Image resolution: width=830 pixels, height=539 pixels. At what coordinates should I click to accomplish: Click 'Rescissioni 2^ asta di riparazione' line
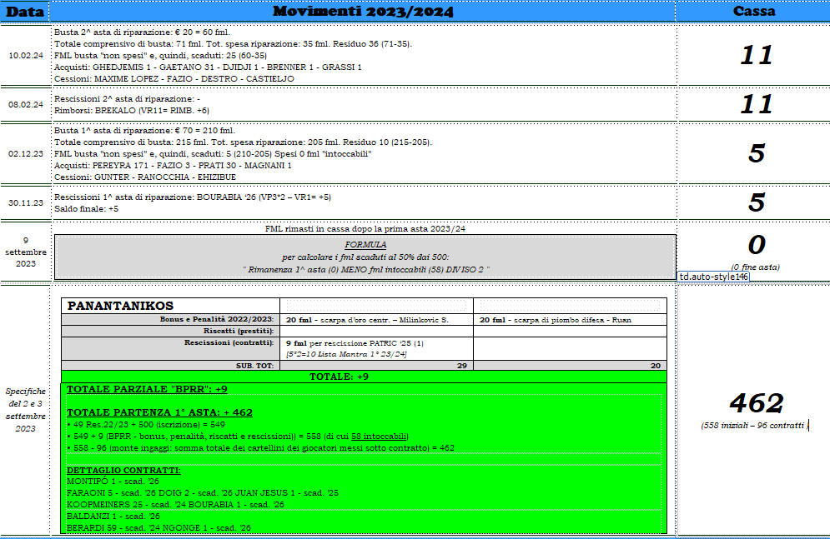pyautogui.click(x=127, y=99)
